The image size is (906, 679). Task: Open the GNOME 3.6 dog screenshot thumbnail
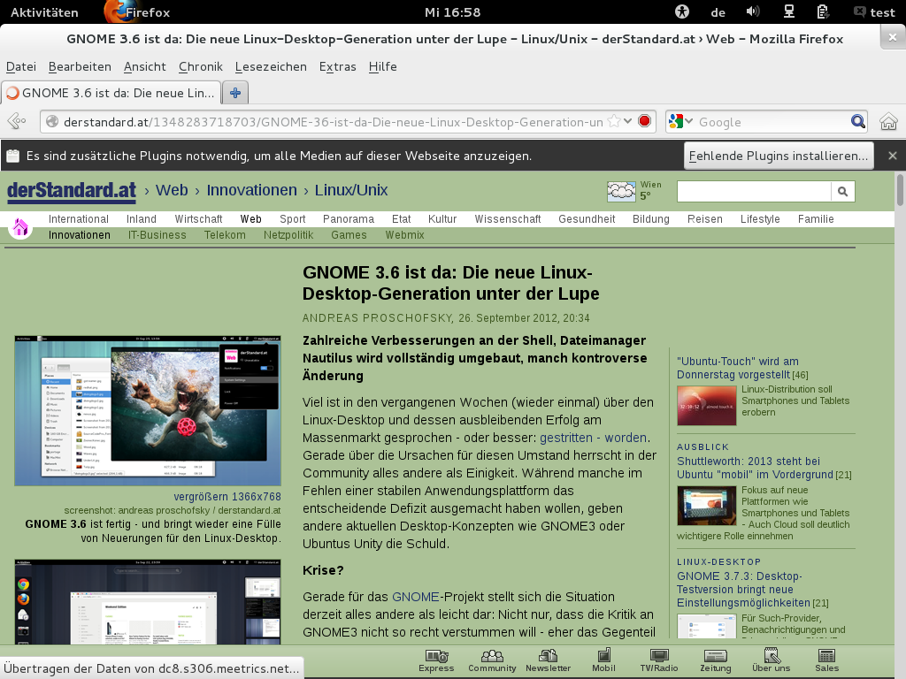(x=148, y=410)
